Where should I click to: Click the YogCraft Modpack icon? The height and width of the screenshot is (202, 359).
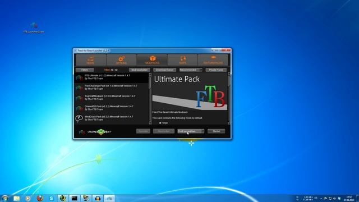pos(79,98)
